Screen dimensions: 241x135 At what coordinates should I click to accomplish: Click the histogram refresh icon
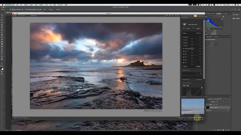223,16
